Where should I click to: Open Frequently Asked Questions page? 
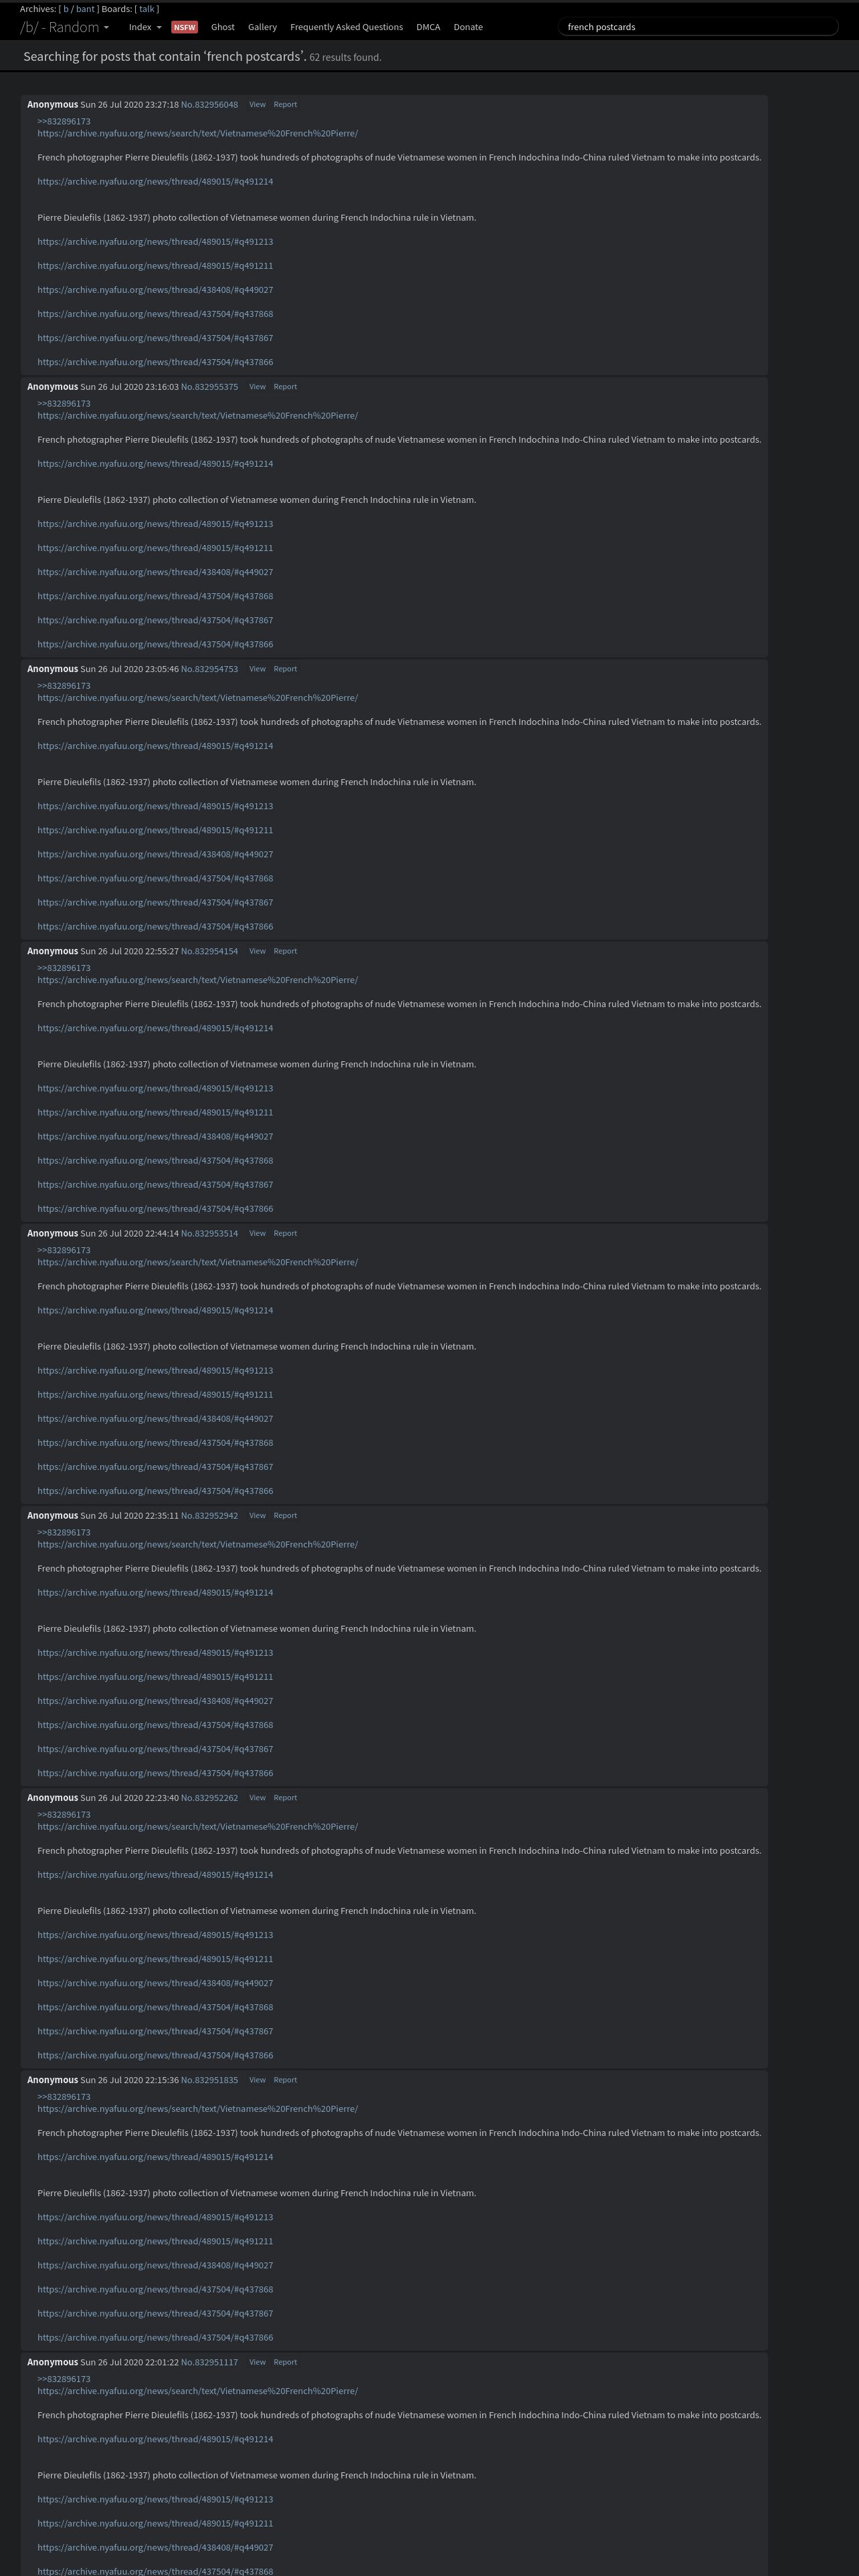[x=346, y=27]
